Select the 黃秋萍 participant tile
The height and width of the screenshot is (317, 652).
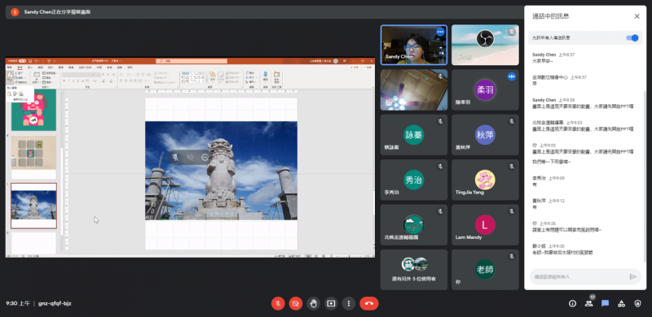pyautogui.click(x=485, y=134)
